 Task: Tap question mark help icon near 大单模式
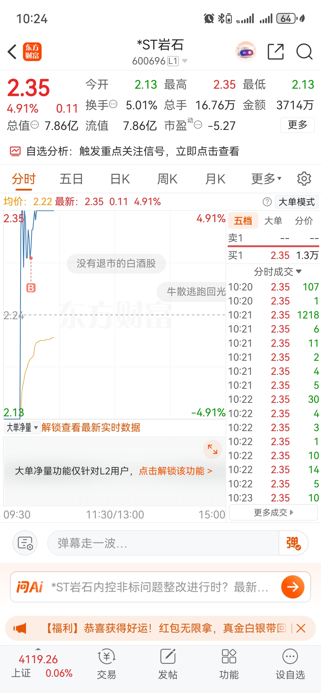click(267, 202)
